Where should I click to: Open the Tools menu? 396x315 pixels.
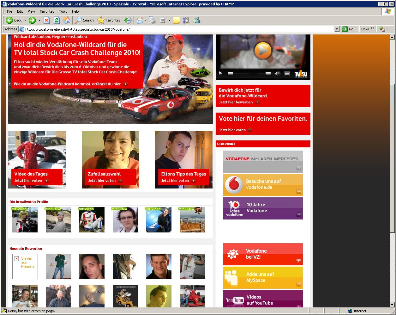click(63, 11)
